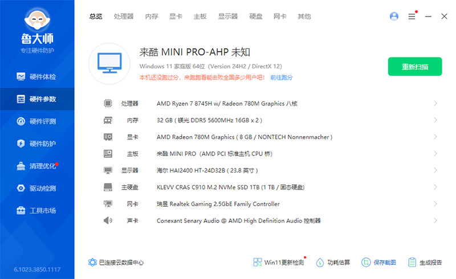Open Win11更新检测 tool
The height and width of the screenshot is (279, 456).
pos(279,262)
